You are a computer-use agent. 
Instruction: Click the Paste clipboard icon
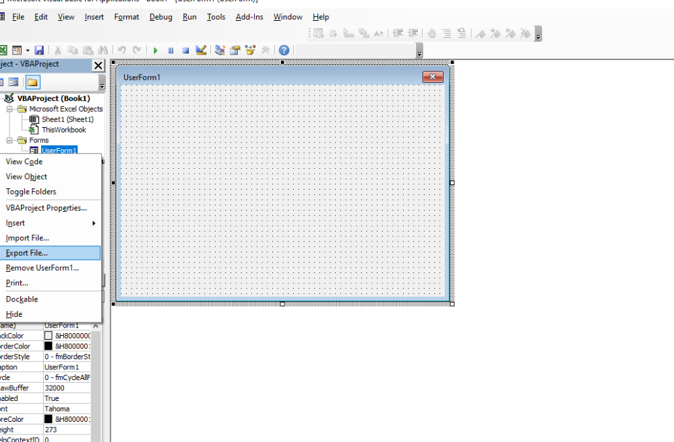[x=88, y=50]
